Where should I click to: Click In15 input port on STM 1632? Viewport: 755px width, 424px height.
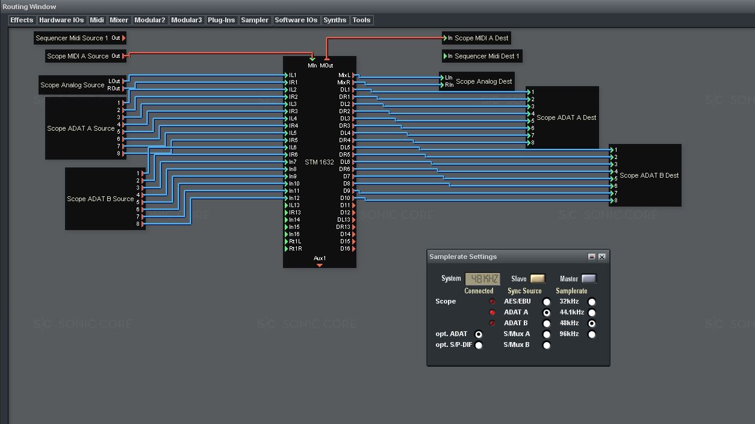[x=287, y=227]
